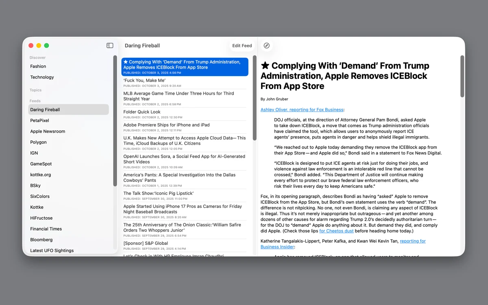Viewport: 488px width, 305px height.
Task: Select the Daring Fireball feed
Action: (68, 110)
